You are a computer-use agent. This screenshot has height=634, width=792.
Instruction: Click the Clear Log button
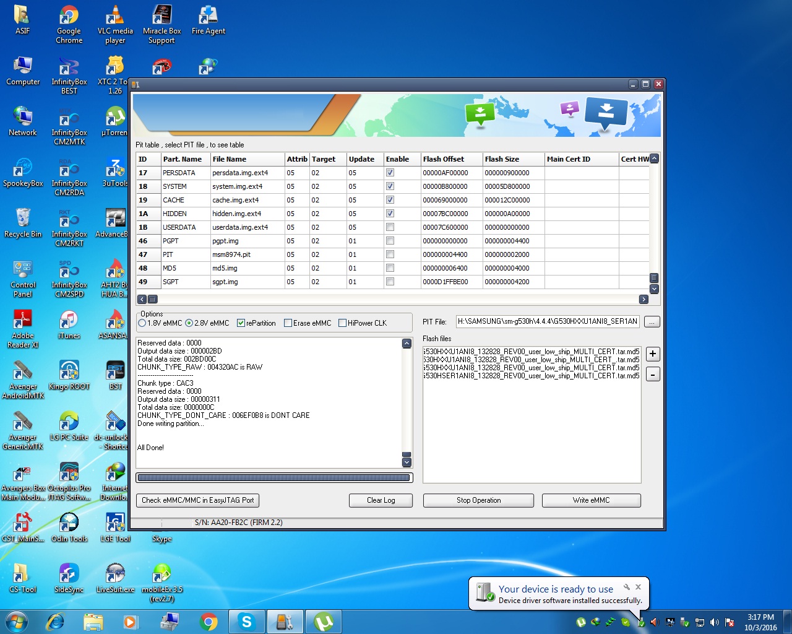tap(381, 500)
